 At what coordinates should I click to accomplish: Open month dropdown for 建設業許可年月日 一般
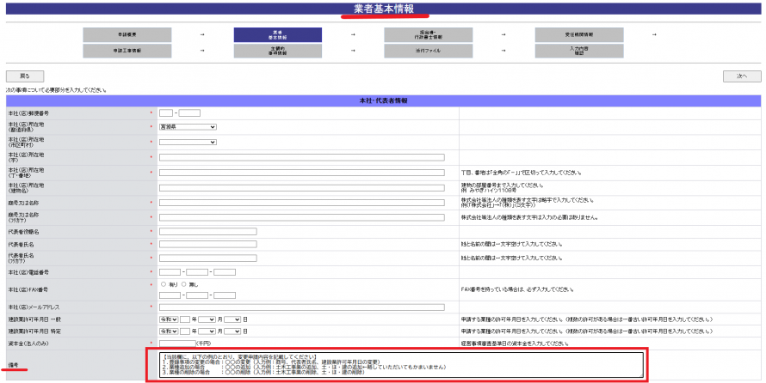click(x=207, y=319)
